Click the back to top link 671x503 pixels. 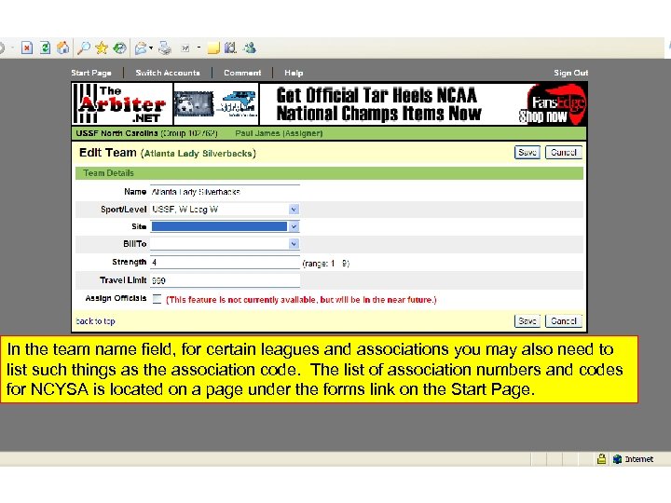pyautogui.click(x=95, y=320)
